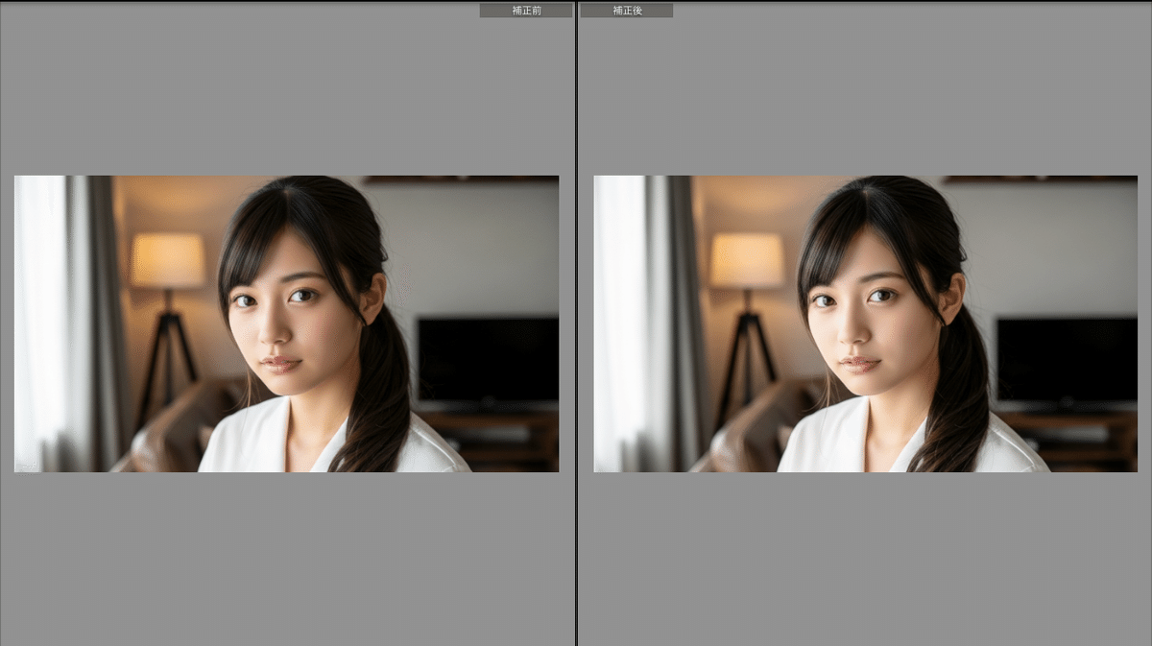Click the white curtain in the after photo

pos(619,317)
